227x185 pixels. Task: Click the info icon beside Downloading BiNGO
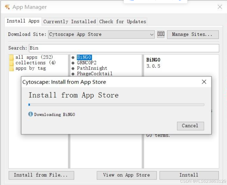[31, 114]
